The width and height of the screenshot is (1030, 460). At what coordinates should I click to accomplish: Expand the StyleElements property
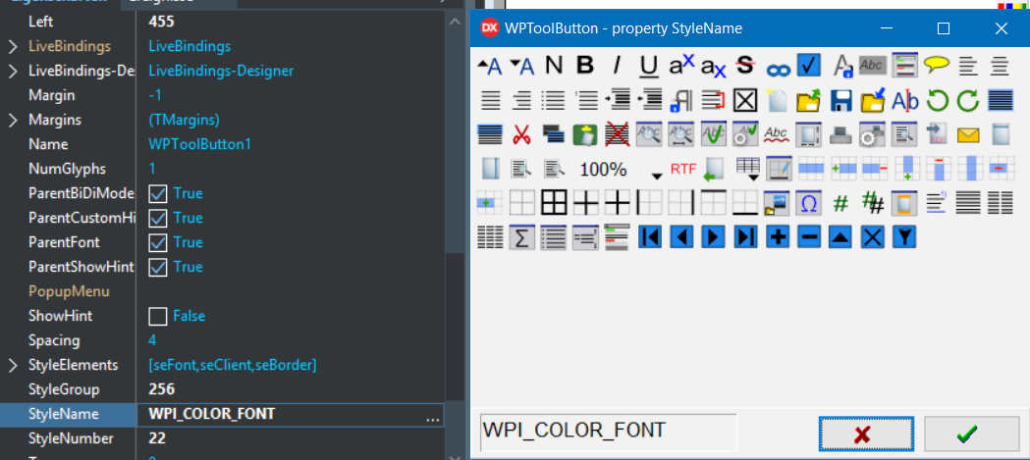coord(13,365)
